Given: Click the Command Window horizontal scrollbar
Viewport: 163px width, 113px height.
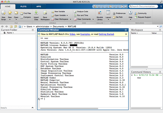Looking at the screenshot, I should pyautogui.click(x=69, y=108).
